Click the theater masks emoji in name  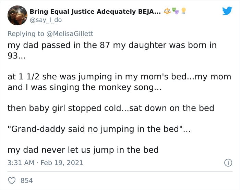(x=176, y=11)
